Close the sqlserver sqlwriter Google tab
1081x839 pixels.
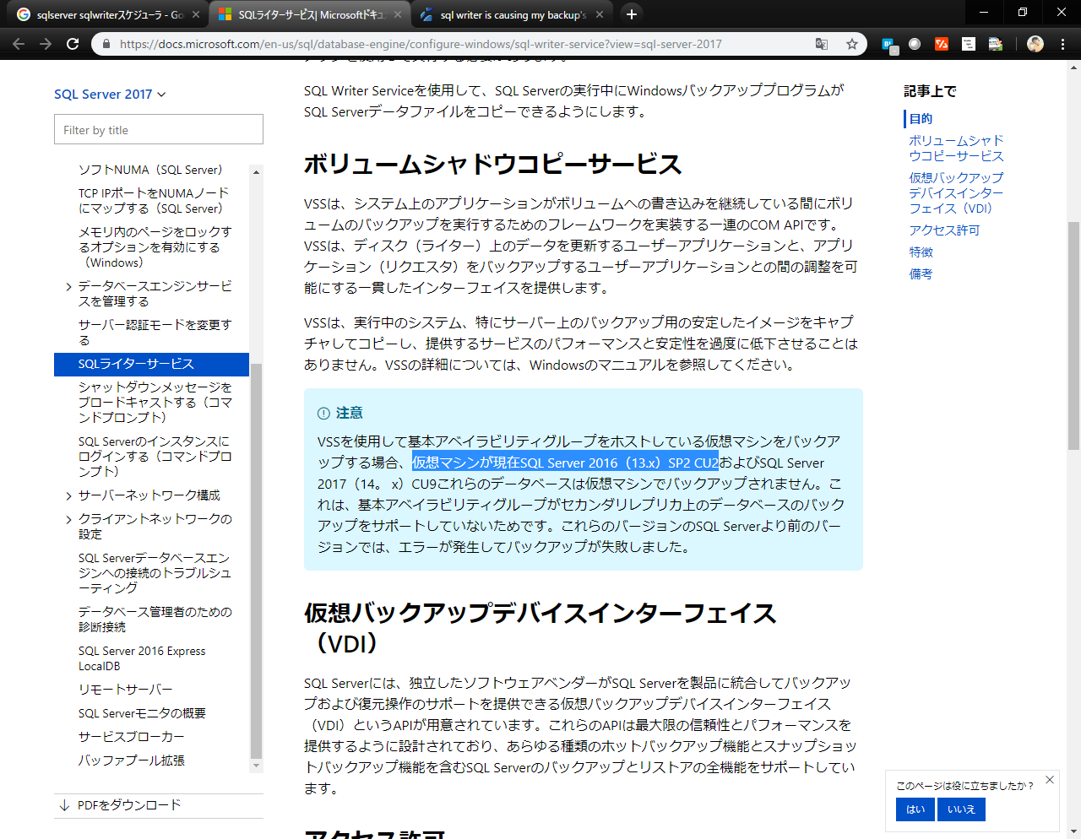click(196, 14)
